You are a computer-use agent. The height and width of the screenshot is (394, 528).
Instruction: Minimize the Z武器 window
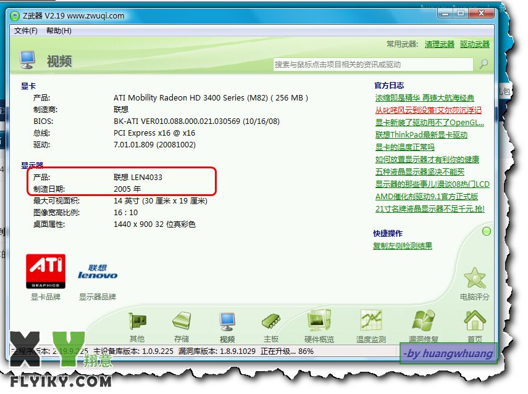[x=445, y=14]
